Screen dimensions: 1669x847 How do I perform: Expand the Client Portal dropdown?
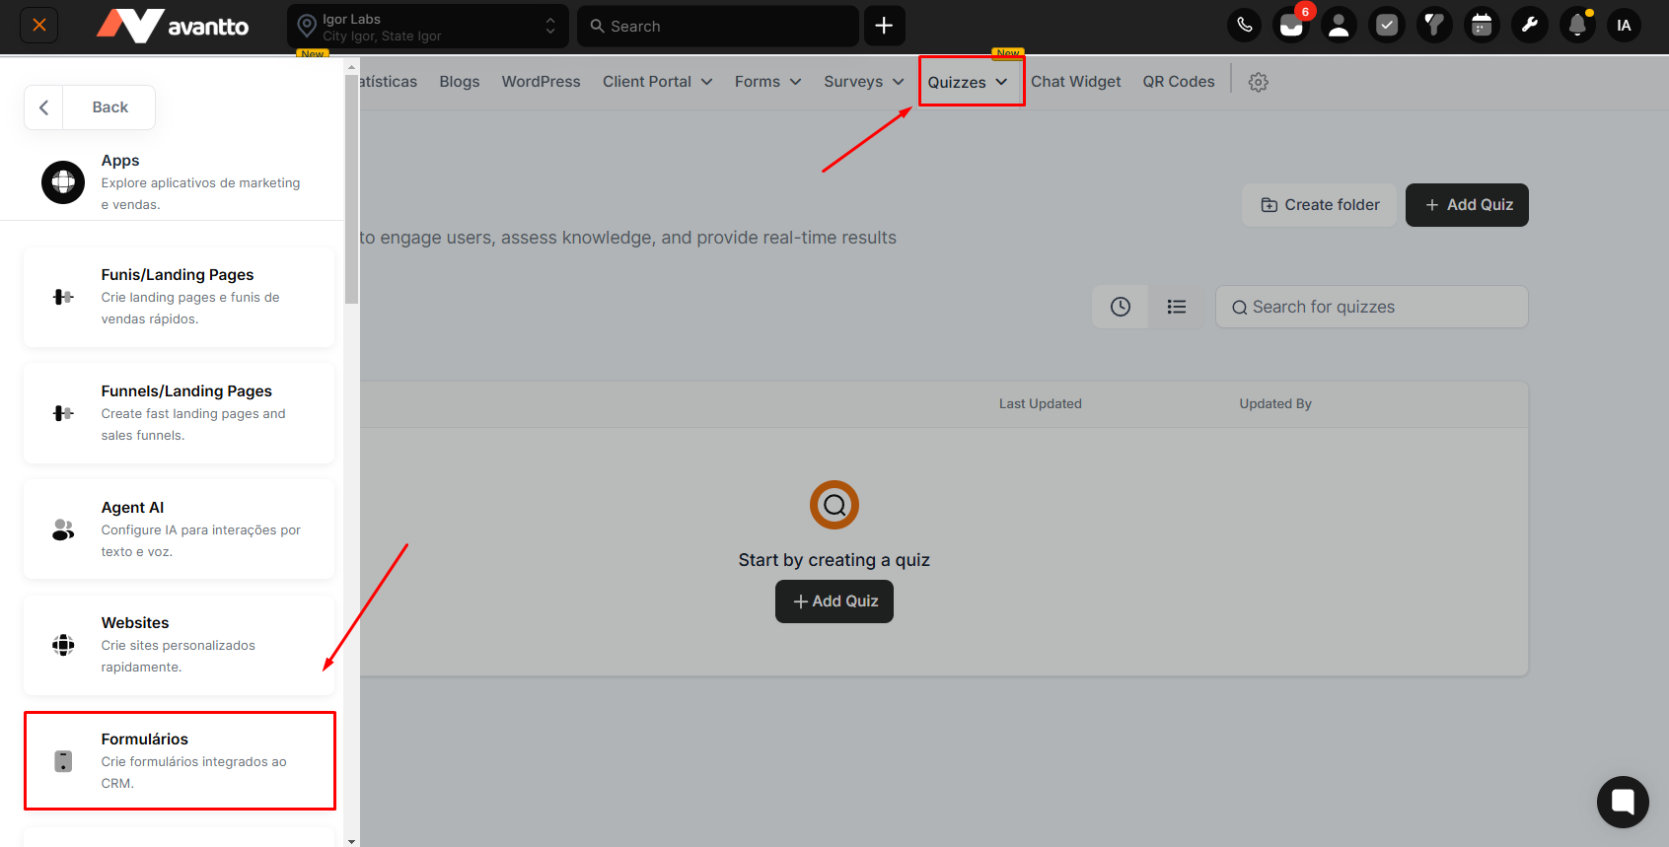pos(658,82)
